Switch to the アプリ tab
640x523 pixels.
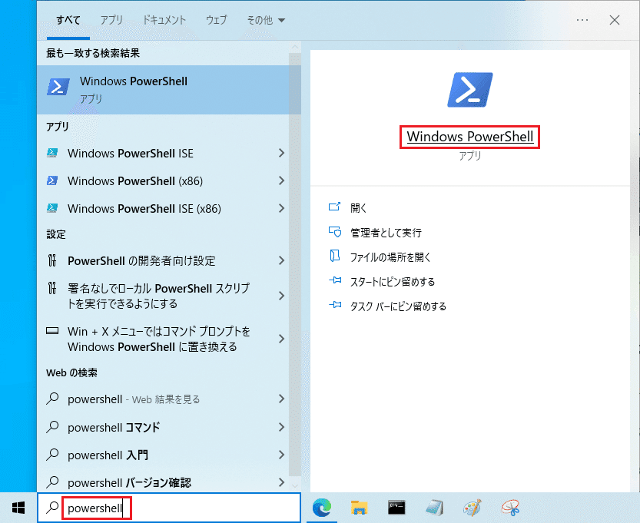111,20
